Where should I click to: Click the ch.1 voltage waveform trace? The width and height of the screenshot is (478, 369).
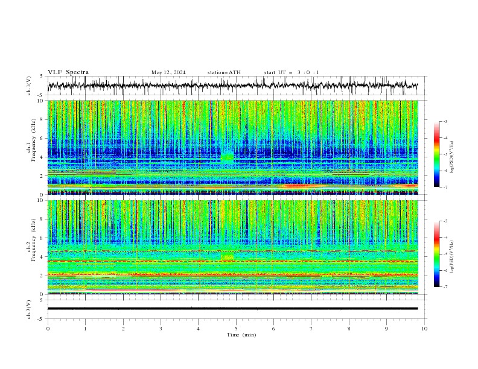(232, 86)
